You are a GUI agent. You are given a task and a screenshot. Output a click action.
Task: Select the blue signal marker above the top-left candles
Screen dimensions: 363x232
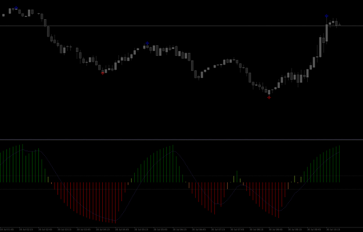pos(16,8)
